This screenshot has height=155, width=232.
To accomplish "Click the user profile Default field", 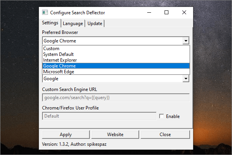I will (x=99, y=116).
